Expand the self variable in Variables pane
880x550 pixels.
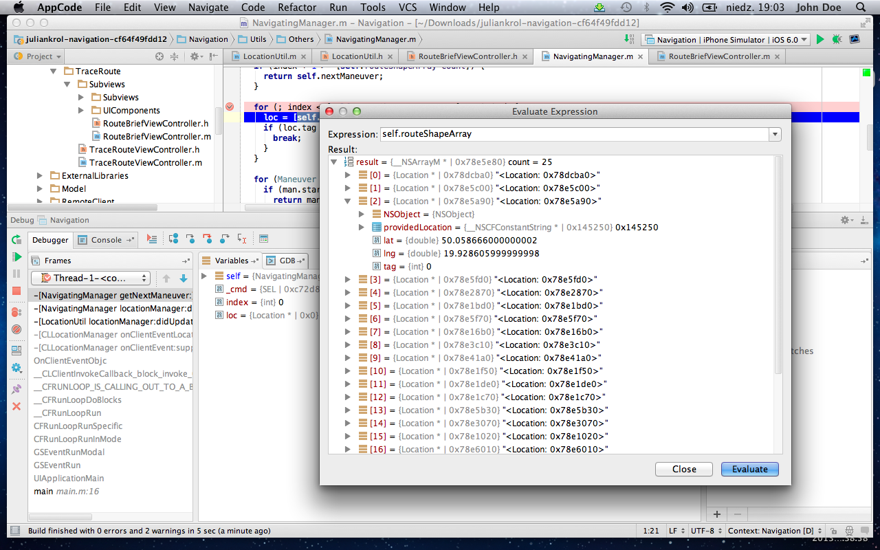pyautogui.click(x=205, y=276)
